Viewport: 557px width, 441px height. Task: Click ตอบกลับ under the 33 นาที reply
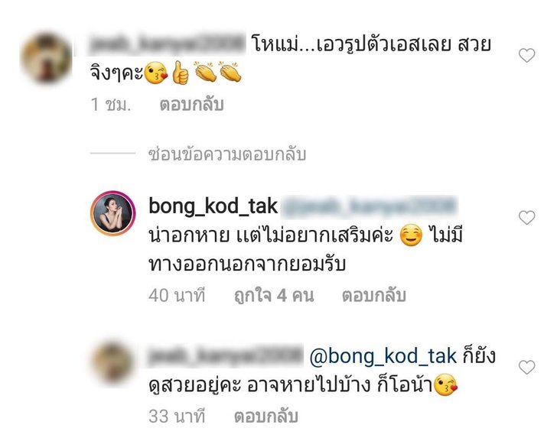point(265,417)
